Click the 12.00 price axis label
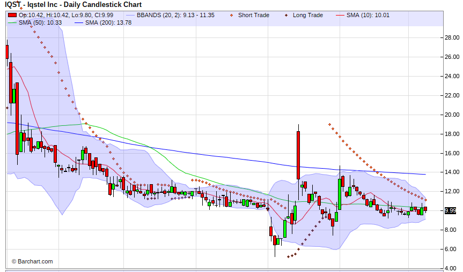The width and height of the screenshot is (463, 272). pyautogui.click(x=452, y=192)
